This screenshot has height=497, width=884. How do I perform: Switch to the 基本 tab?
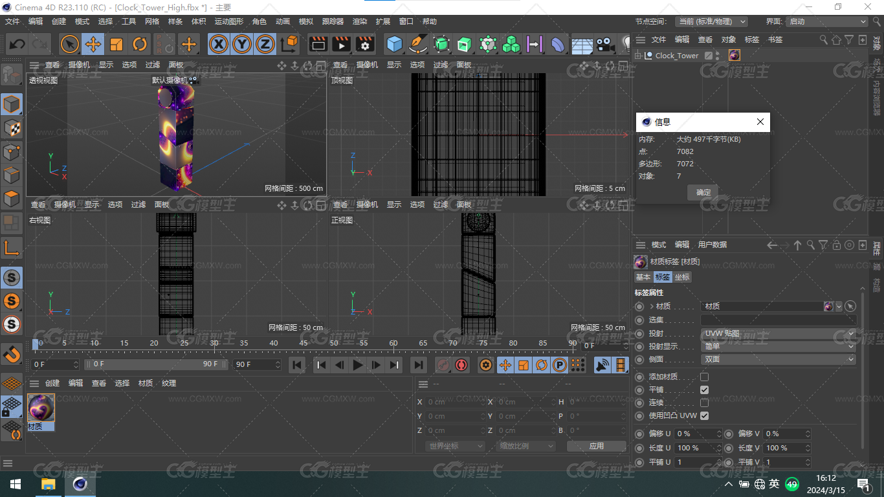(x=643, y=277)
